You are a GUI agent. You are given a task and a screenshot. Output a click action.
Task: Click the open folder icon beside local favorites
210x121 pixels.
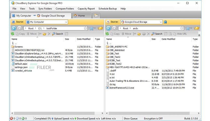100,28
